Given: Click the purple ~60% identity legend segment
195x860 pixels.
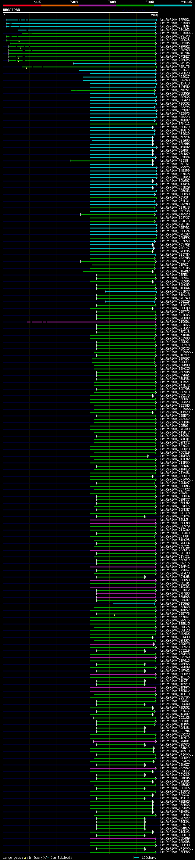Looking at the screenshot, I should tap(98, 5).
